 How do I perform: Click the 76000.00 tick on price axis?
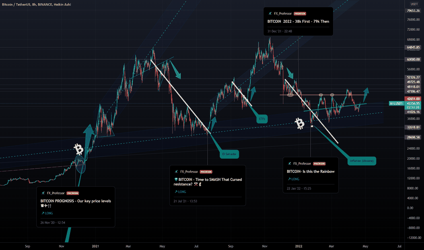(413, 20)
